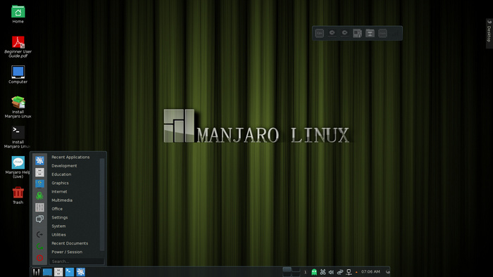Expand the Power / Session entry
Image resolution: width=493 pixels, height=277 pixels.
click(67, 252)
